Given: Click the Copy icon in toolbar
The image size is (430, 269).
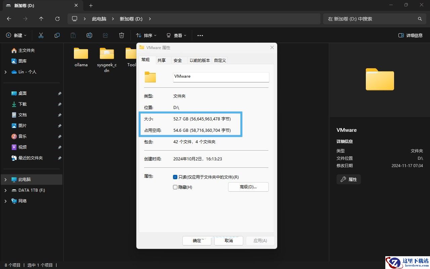Looking at the screenshot, I should click(57, 35).
